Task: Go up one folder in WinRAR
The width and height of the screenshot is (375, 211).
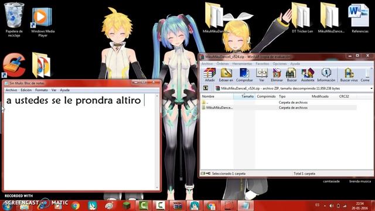Action: (x=206, y=88)
